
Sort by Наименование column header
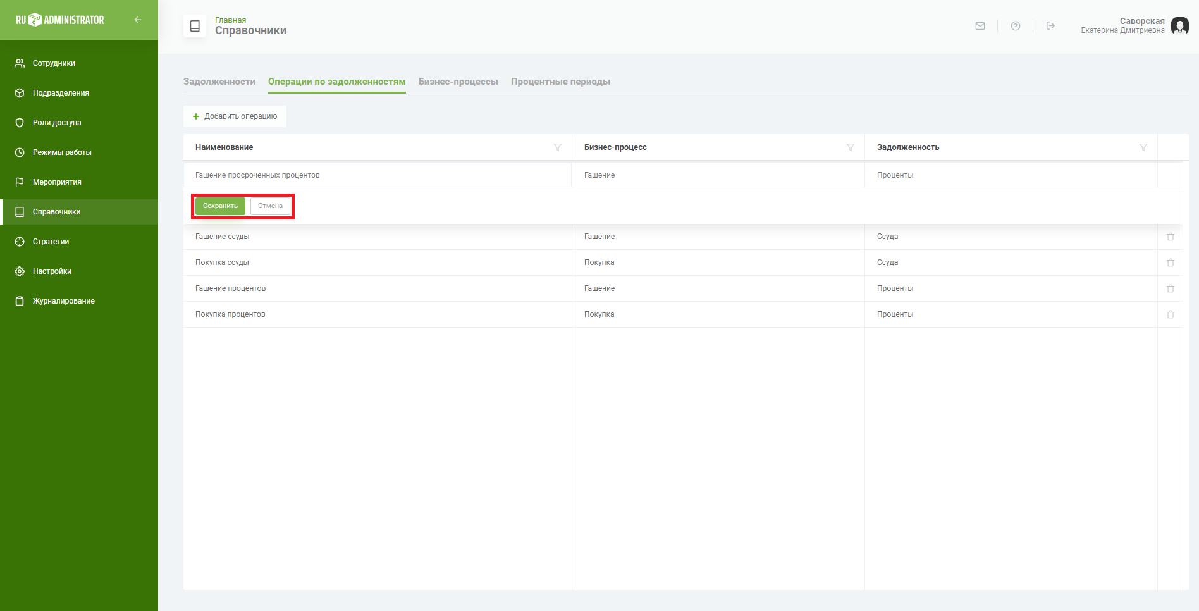tap(224, 147)
